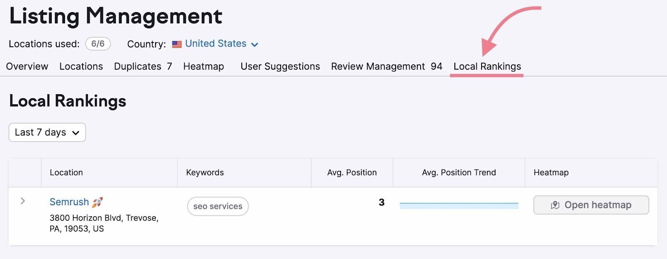The image size is (667, 259).
Task: Click the Locations used 6/6 badge
Action: tap(98, 44)
